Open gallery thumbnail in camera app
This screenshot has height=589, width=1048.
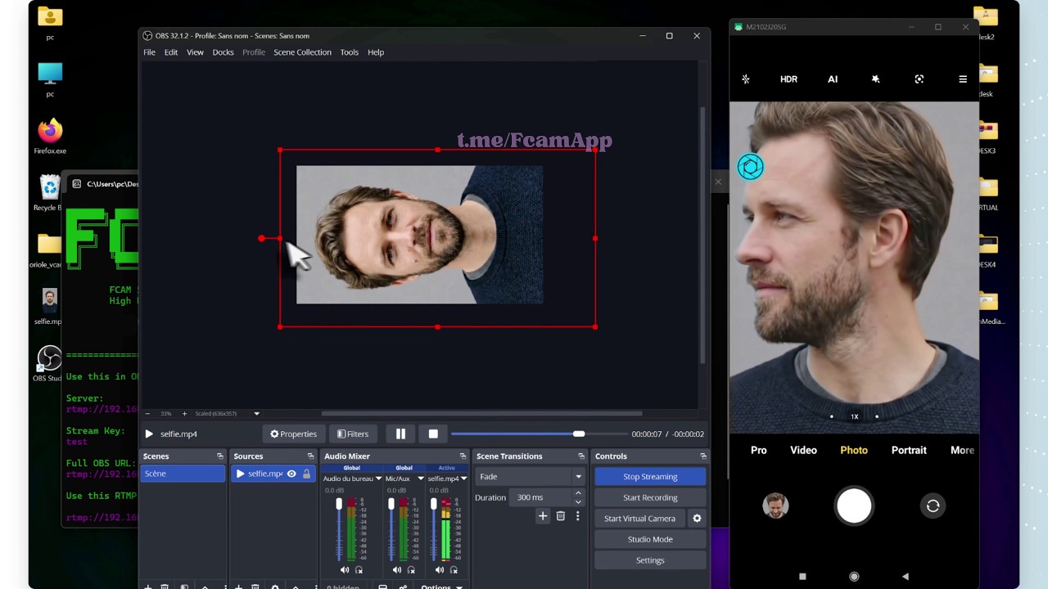[x=775, y=506]
